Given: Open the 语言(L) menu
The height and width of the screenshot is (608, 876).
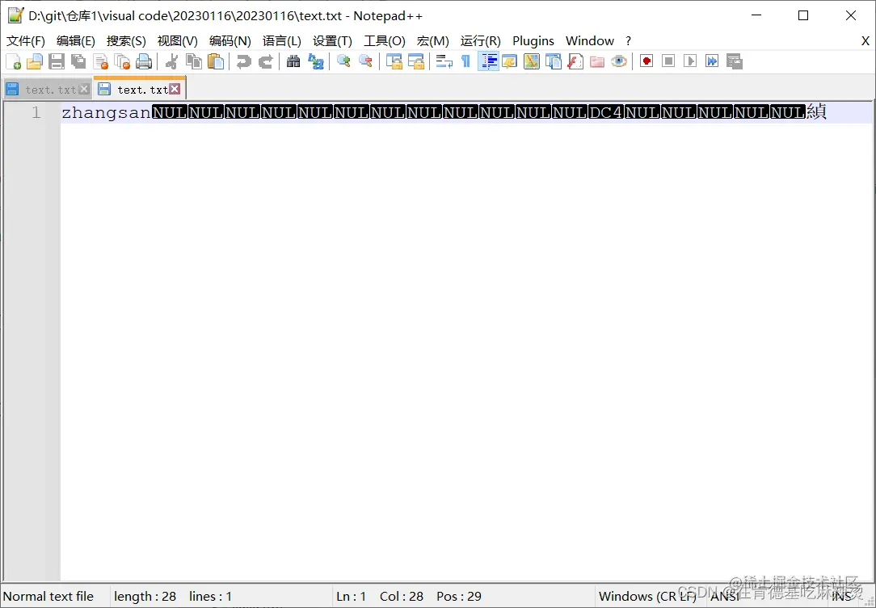Looking at the screenshot, I should point(281,40).
